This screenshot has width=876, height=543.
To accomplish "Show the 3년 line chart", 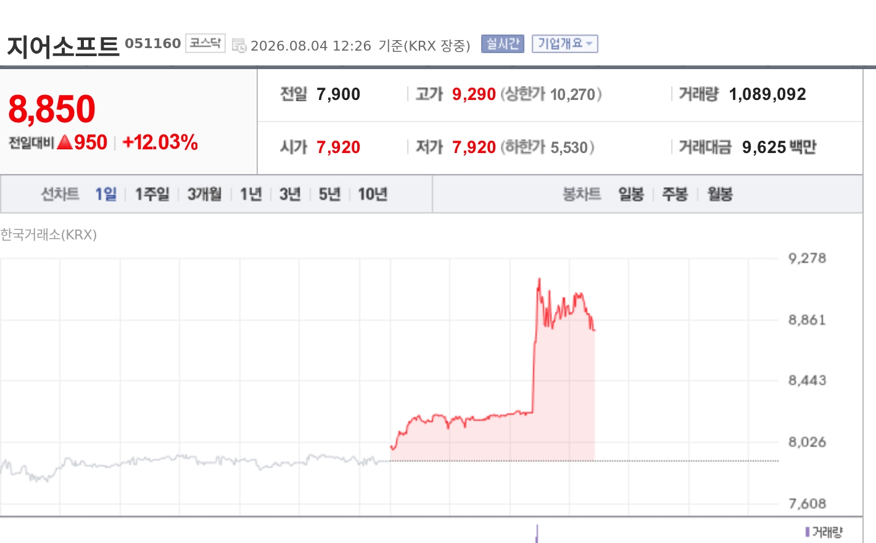I will (x=290, y=194).
